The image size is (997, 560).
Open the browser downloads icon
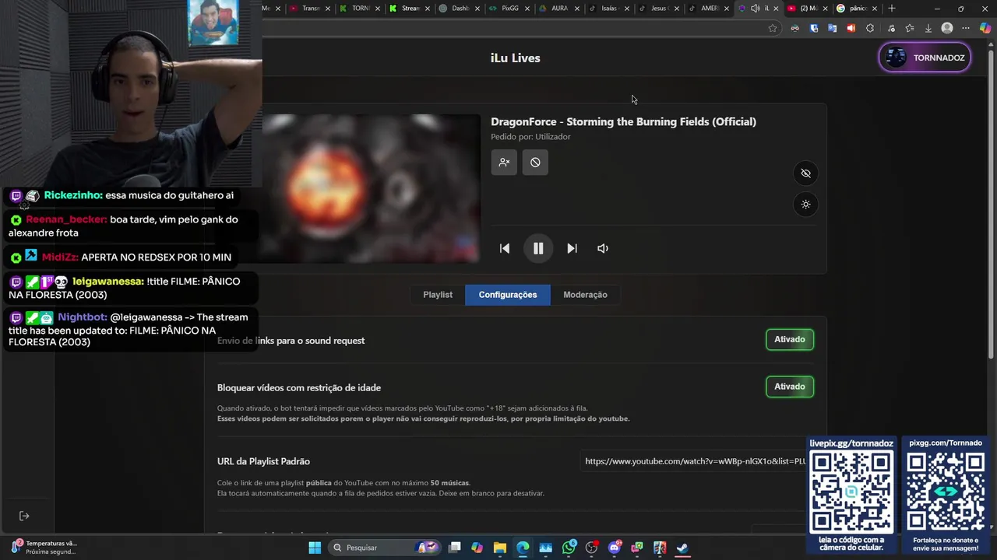pos(928,28)
